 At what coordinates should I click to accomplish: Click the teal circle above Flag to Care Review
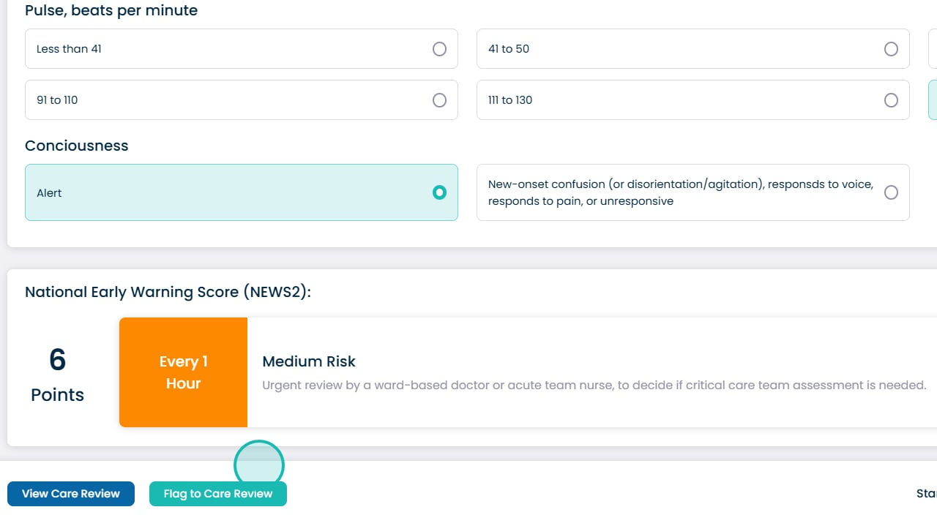259,465
